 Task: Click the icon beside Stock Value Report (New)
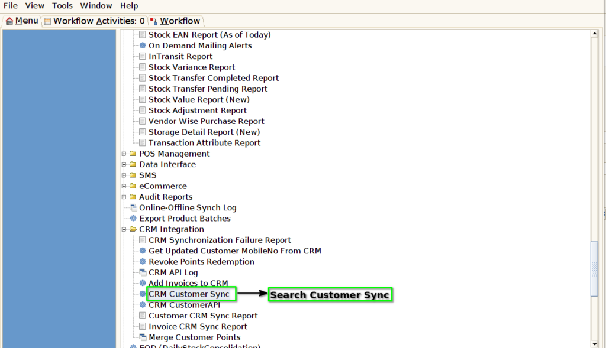coord(142,99)
